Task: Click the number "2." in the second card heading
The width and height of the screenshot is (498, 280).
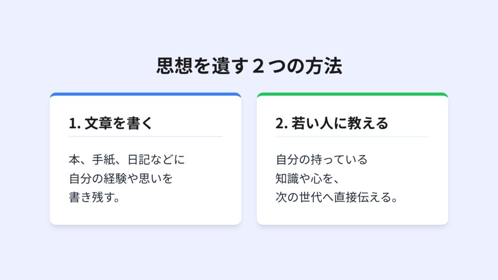Action: (282, 123)
